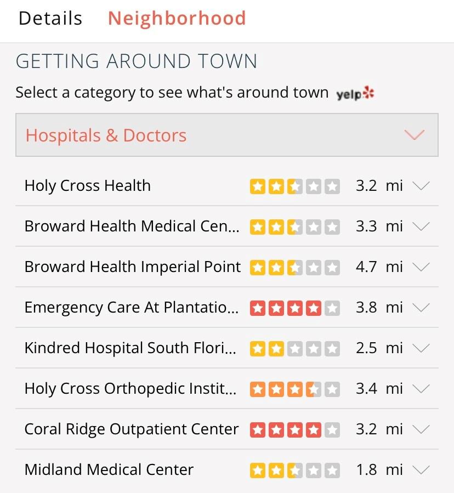Open the Hospitals & Doctors category dropdown

(x=227, y=135)
